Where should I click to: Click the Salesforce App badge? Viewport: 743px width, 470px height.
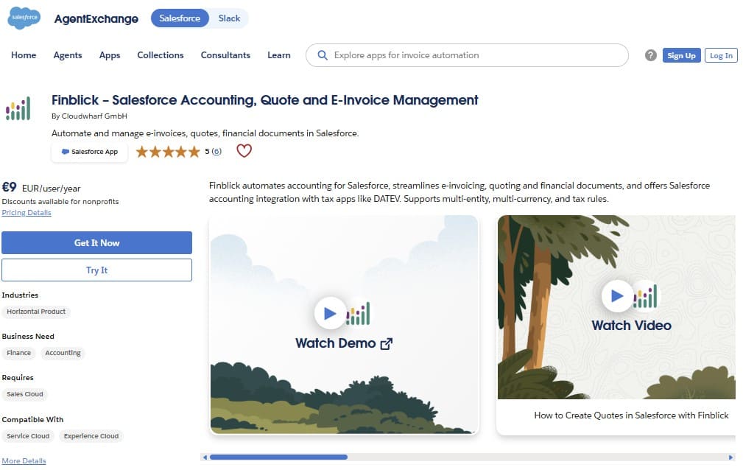coord(90,152)
